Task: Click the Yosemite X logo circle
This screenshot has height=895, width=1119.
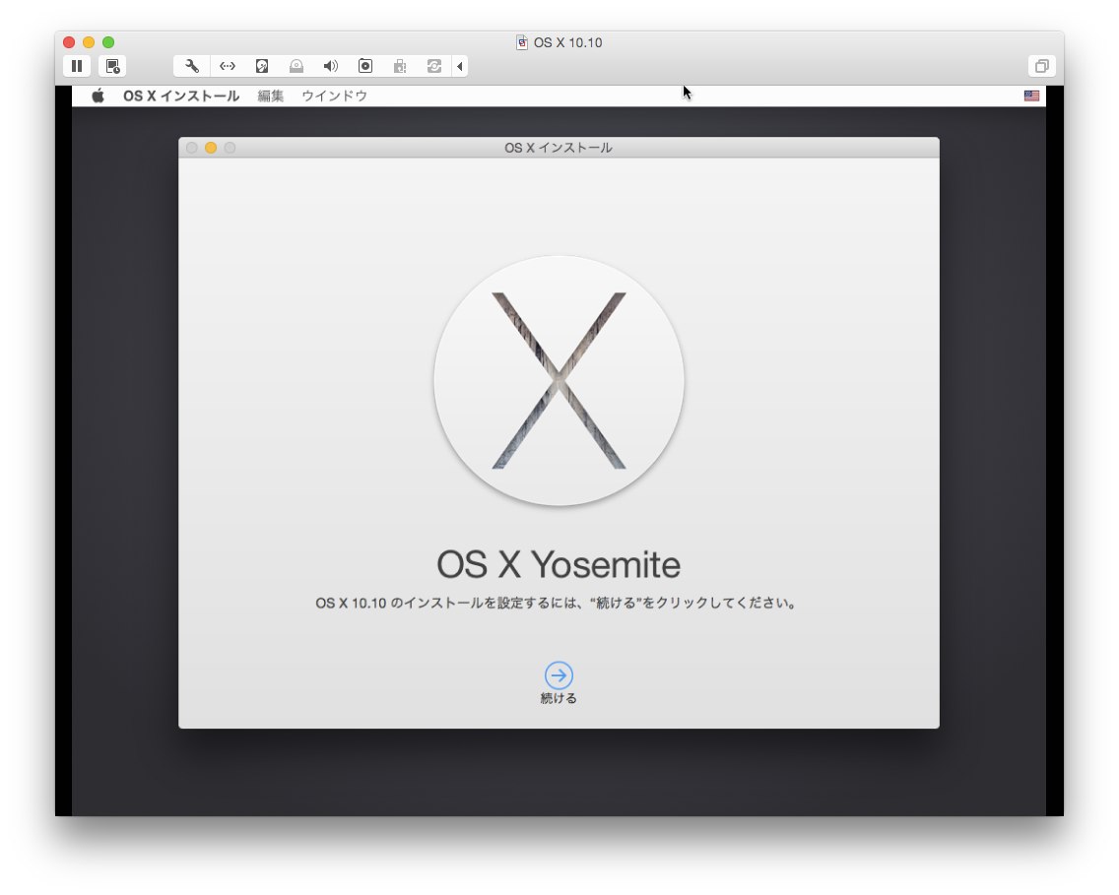Action: 559,381
